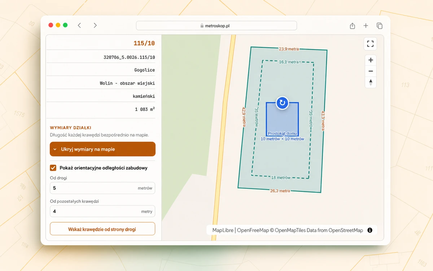Click the parcel number 115/10
This screenshot has width=433, height=271.
point(144,43)
